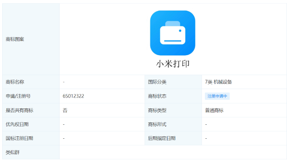Click the 商标形式 field label

(x=157, y=124)
